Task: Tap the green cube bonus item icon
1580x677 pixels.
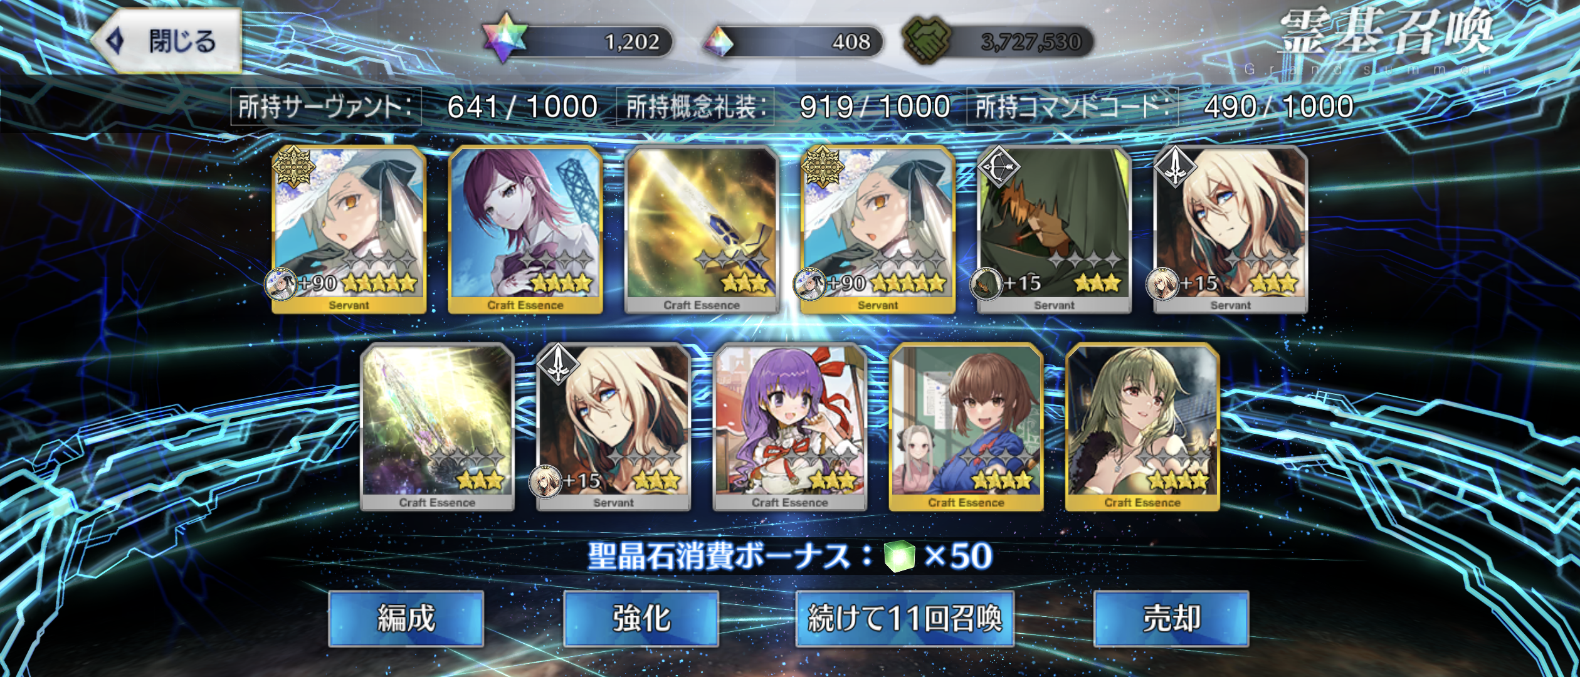Action: (x=899, y=556)
